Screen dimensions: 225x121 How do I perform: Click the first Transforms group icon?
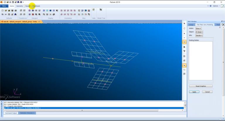(21, 11)
